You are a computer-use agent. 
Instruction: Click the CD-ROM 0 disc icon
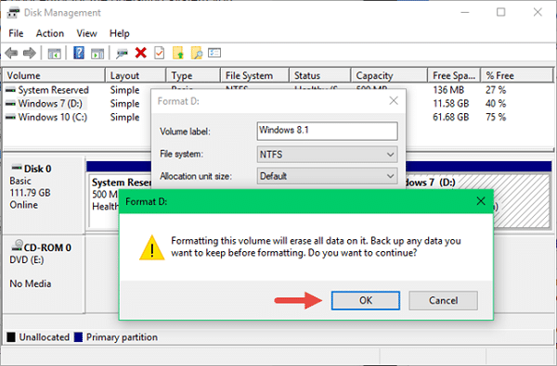point(17,245)
